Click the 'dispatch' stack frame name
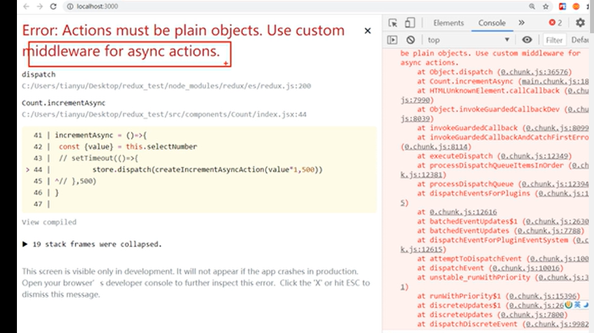This screenshot has height=333, width=594. point(38,74)
